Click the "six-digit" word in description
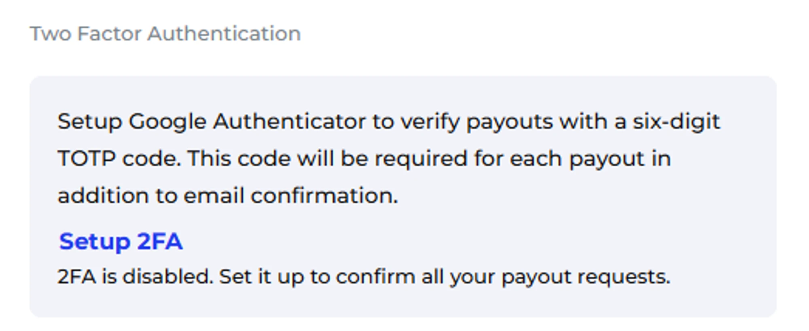 point(676,121)
